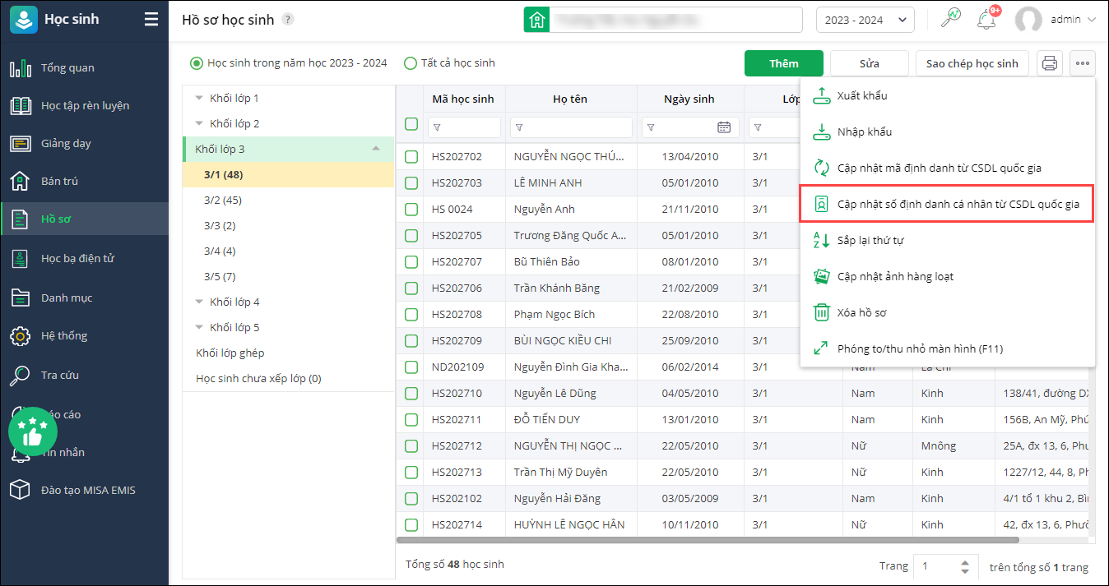Choose Cập nhật mã định danh từ CSDL quốc gia
Image resolution: width=1109 pixels, height=586 pixels.
tap(948, 168)
